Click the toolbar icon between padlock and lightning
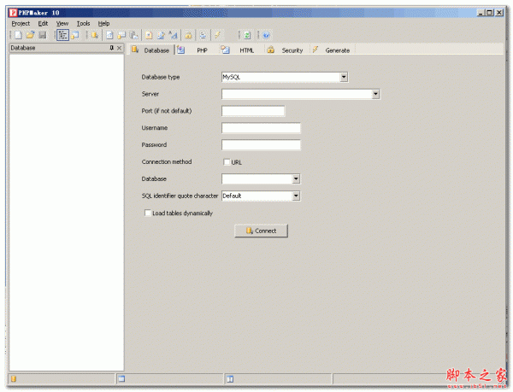513x392 pixels. coord(203,35)
